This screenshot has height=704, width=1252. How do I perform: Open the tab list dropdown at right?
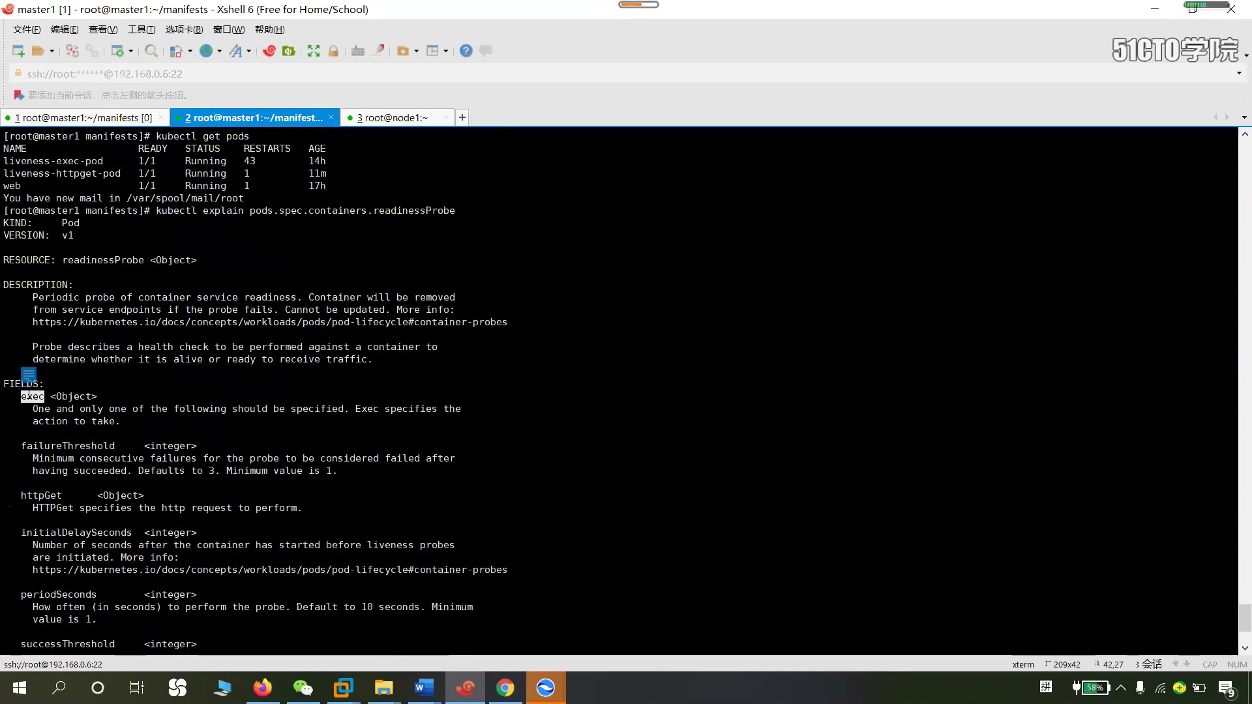coord(1244,117)
